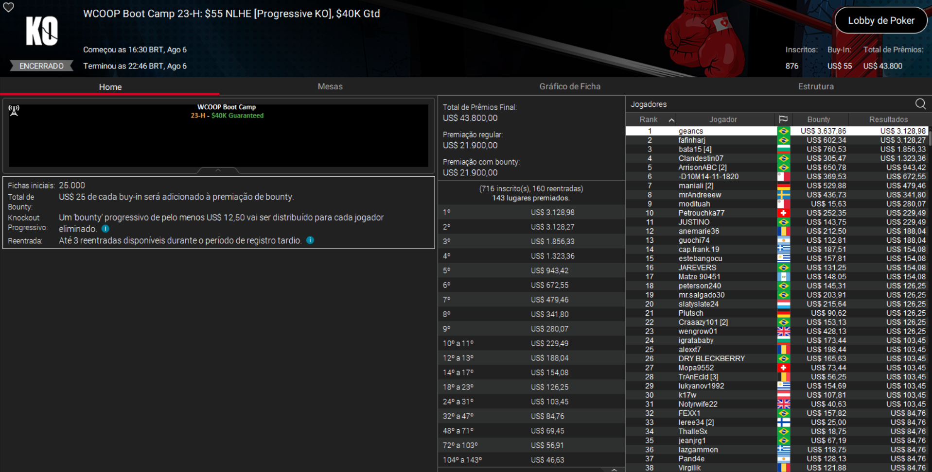
Task: Click the ENCERRADO status badge
Action: (42, 66)
